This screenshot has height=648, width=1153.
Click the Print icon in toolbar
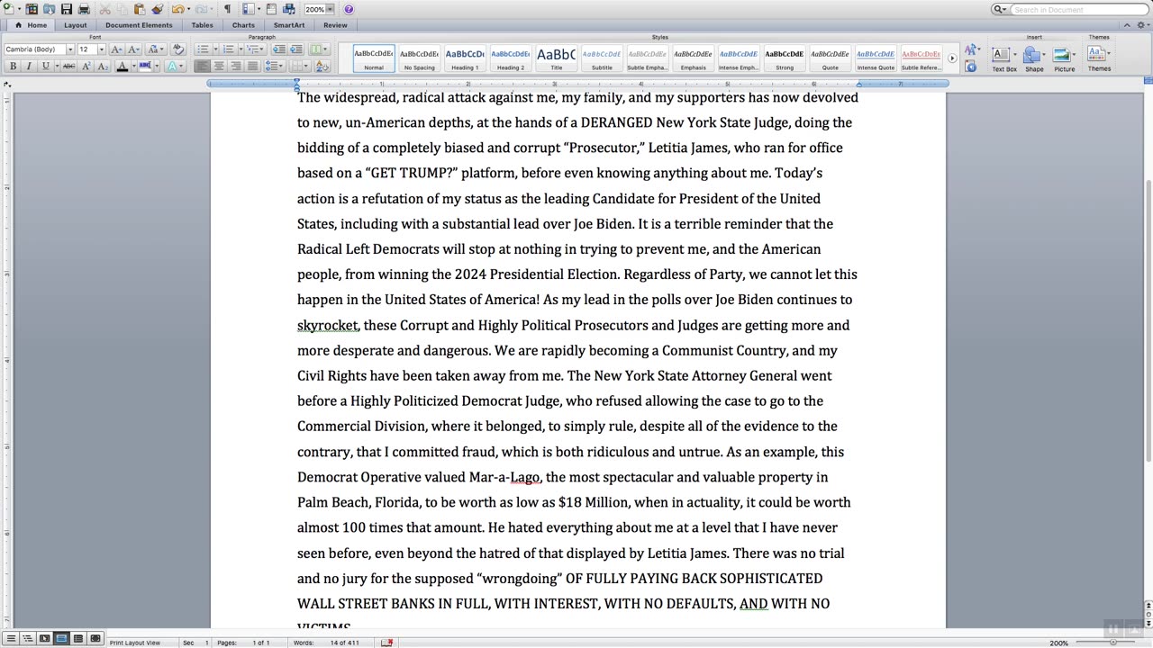point(84,9)
